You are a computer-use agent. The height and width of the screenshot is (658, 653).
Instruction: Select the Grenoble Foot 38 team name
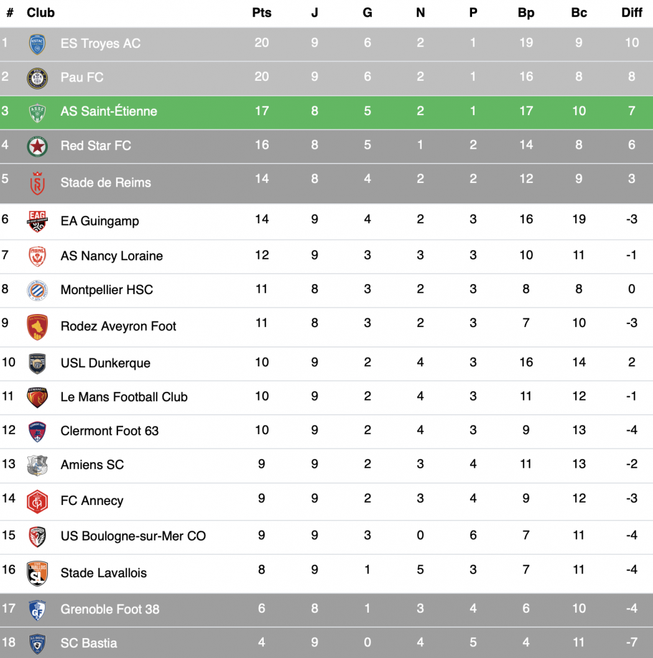[x=109, y=609]
